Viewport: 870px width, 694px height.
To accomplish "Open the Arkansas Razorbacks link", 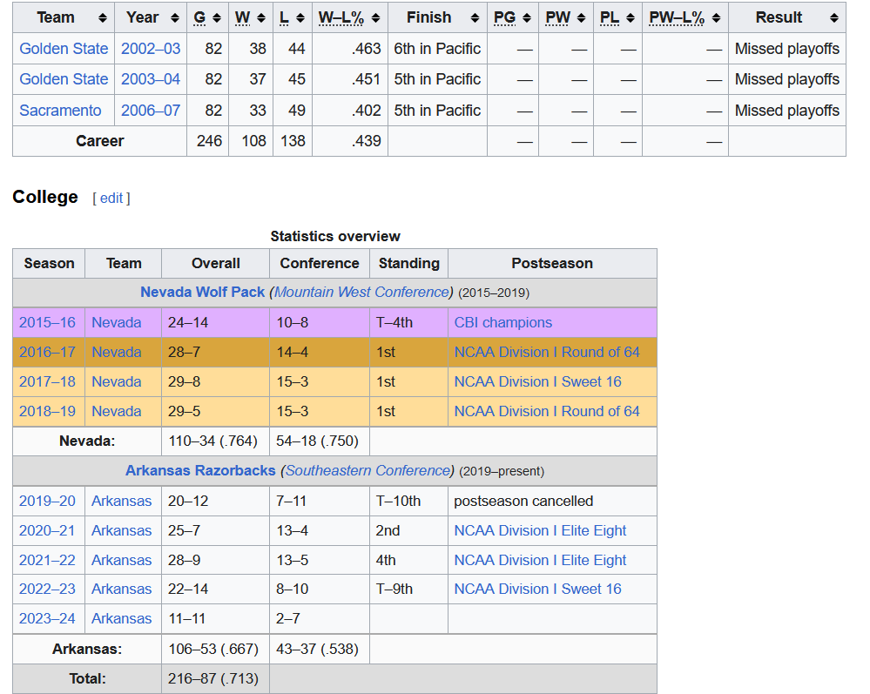I will click(x=200, y=470).
